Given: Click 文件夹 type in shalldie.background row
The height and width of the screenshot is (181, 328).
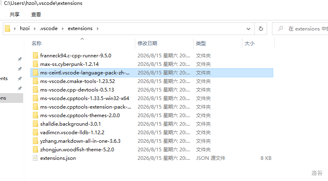Looking at the screenshot, I should pyautogui.click(x=203, y=124).
